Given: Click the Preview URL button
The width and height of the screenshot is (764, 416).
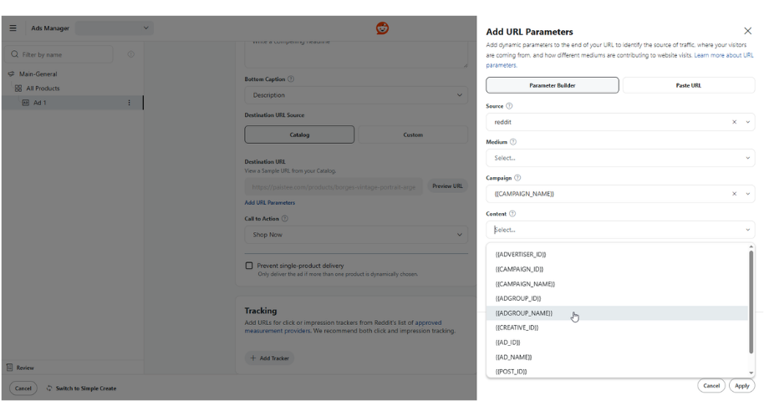Looking at the screenshot, I should point(447,186).
